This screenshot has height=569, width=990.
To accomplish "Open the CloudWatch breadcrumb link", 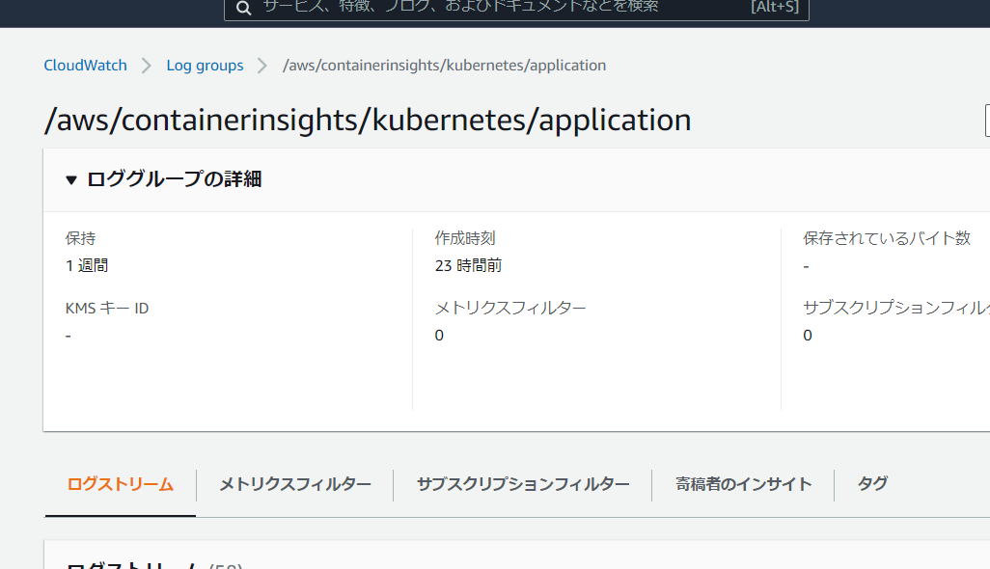I will (x=85, y=66).
